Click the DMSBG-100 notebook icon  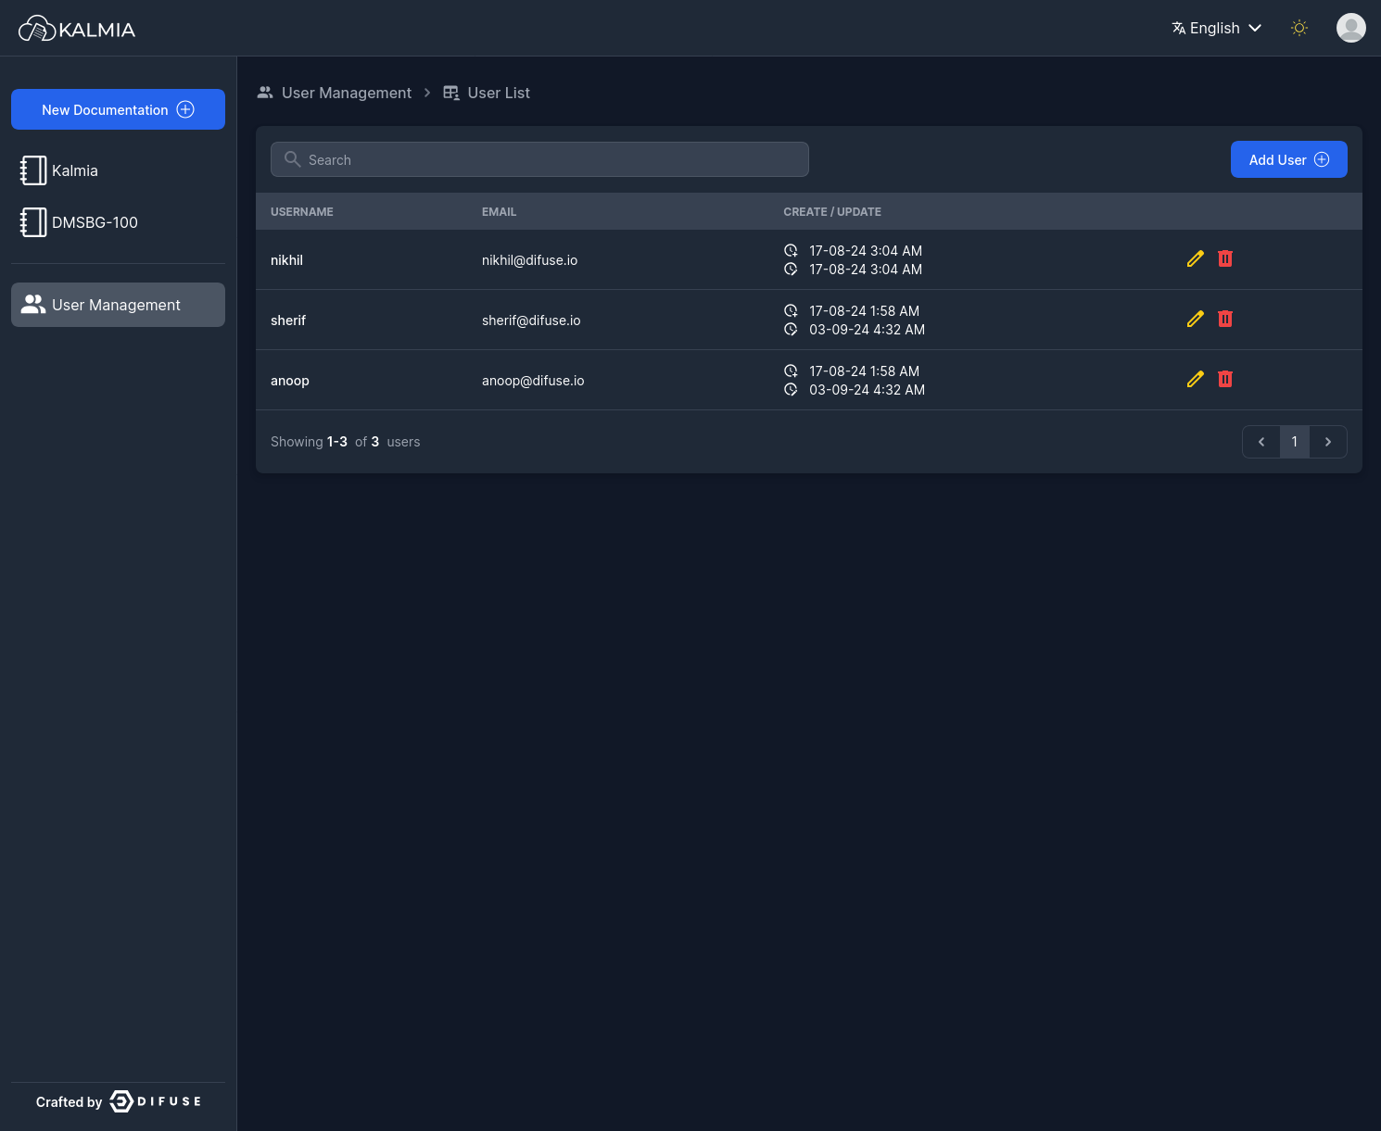pyautogui.click(x=33, y=222)
